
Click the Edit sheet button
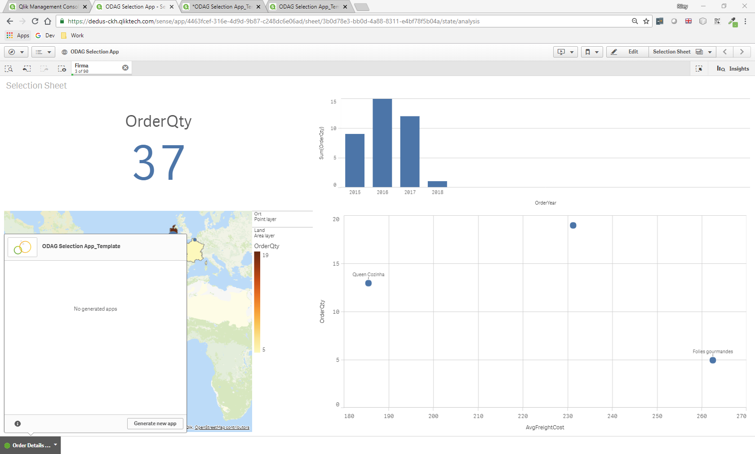pos(627,52)
